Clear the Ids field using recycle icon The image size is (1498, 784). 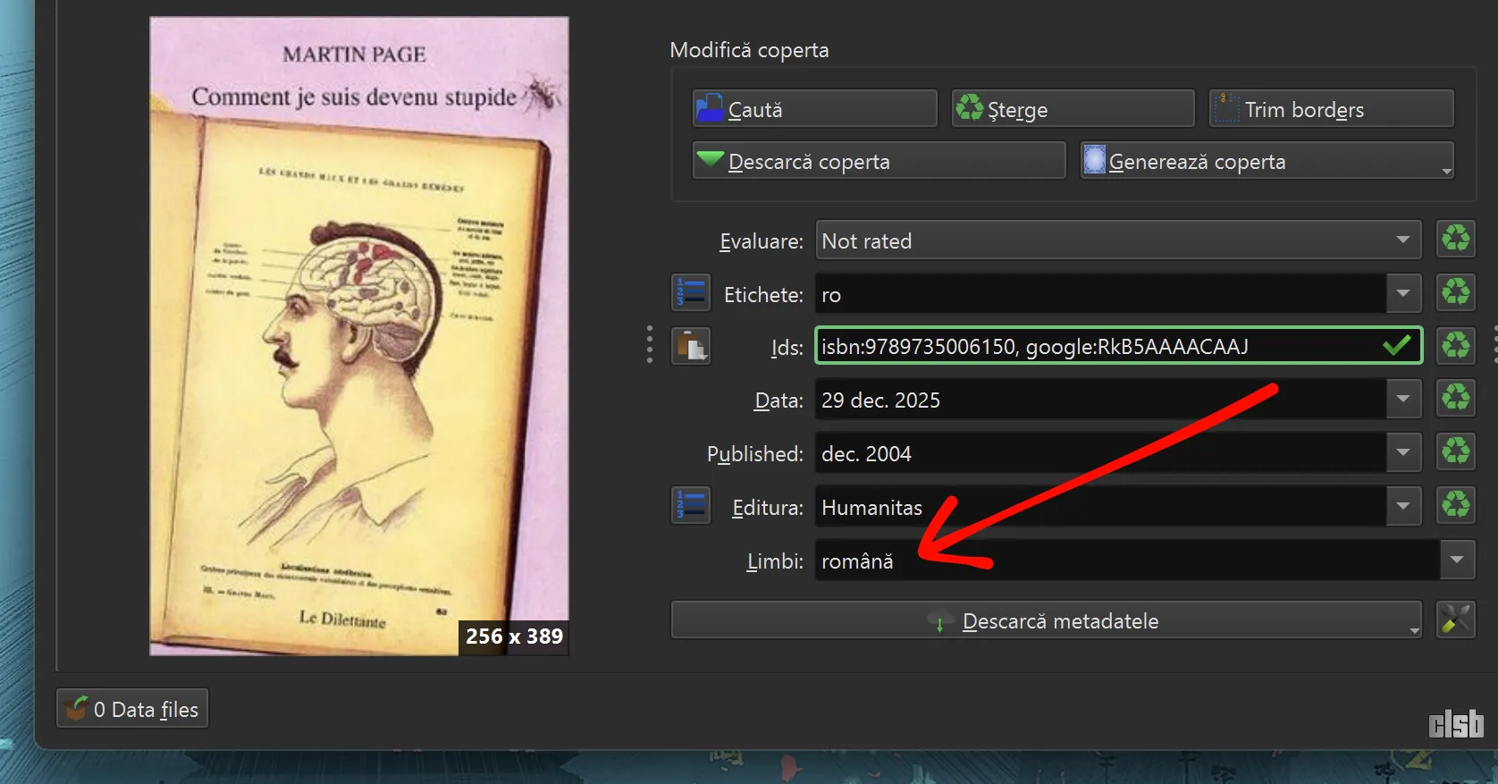pos(1455,345)
